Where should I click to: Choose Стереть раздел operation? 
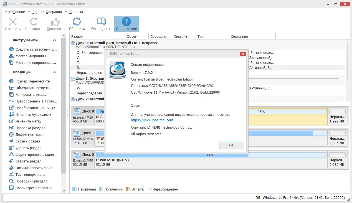(x=25, y=161)
